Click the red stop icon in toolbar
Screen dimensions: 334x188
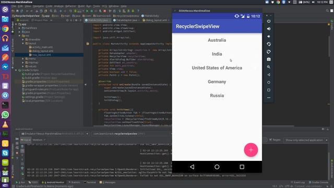[x=105, y=11]
